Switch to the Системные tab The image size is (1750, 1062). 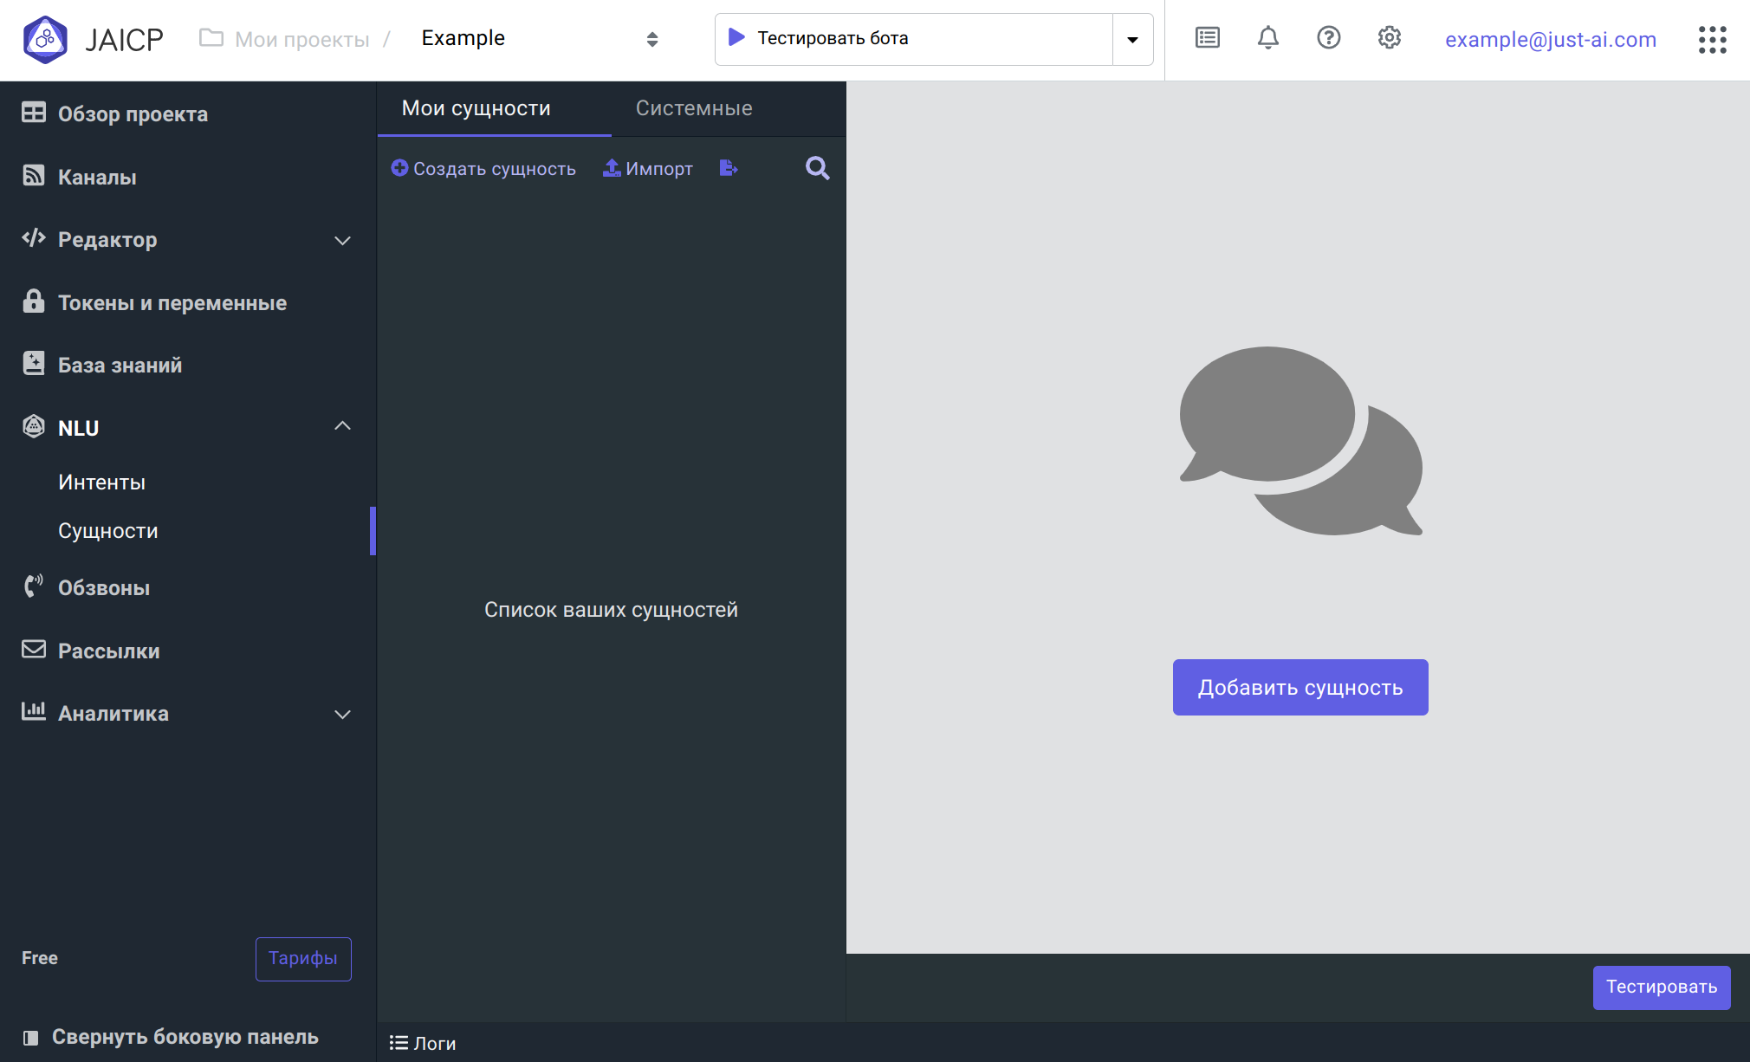click(694, 108)
